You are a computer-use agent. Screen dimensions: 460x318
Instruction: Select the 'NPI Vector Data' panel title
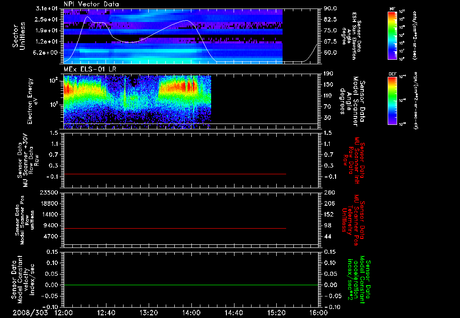click(x=91, y=4)
